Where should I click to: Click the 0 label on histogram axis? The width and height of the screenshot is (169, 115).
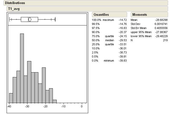(x=82, y=106)
